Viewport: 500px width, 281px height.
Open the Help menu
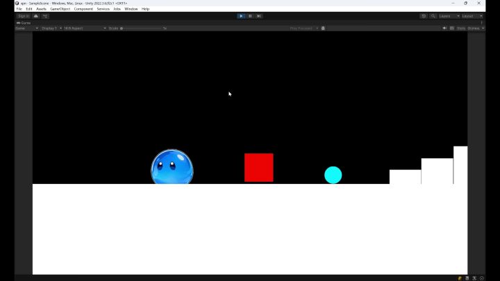point(145,9)
